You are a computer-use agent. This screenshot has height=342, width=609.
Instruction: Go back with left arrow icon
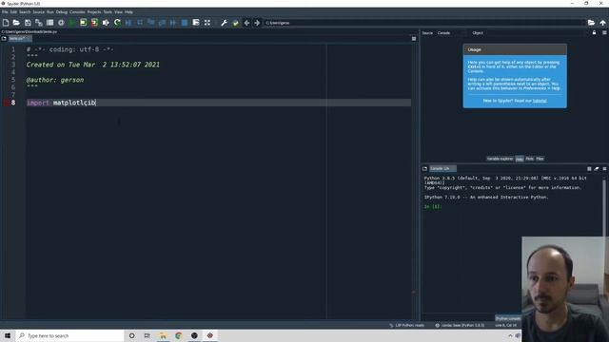(246, 23)
